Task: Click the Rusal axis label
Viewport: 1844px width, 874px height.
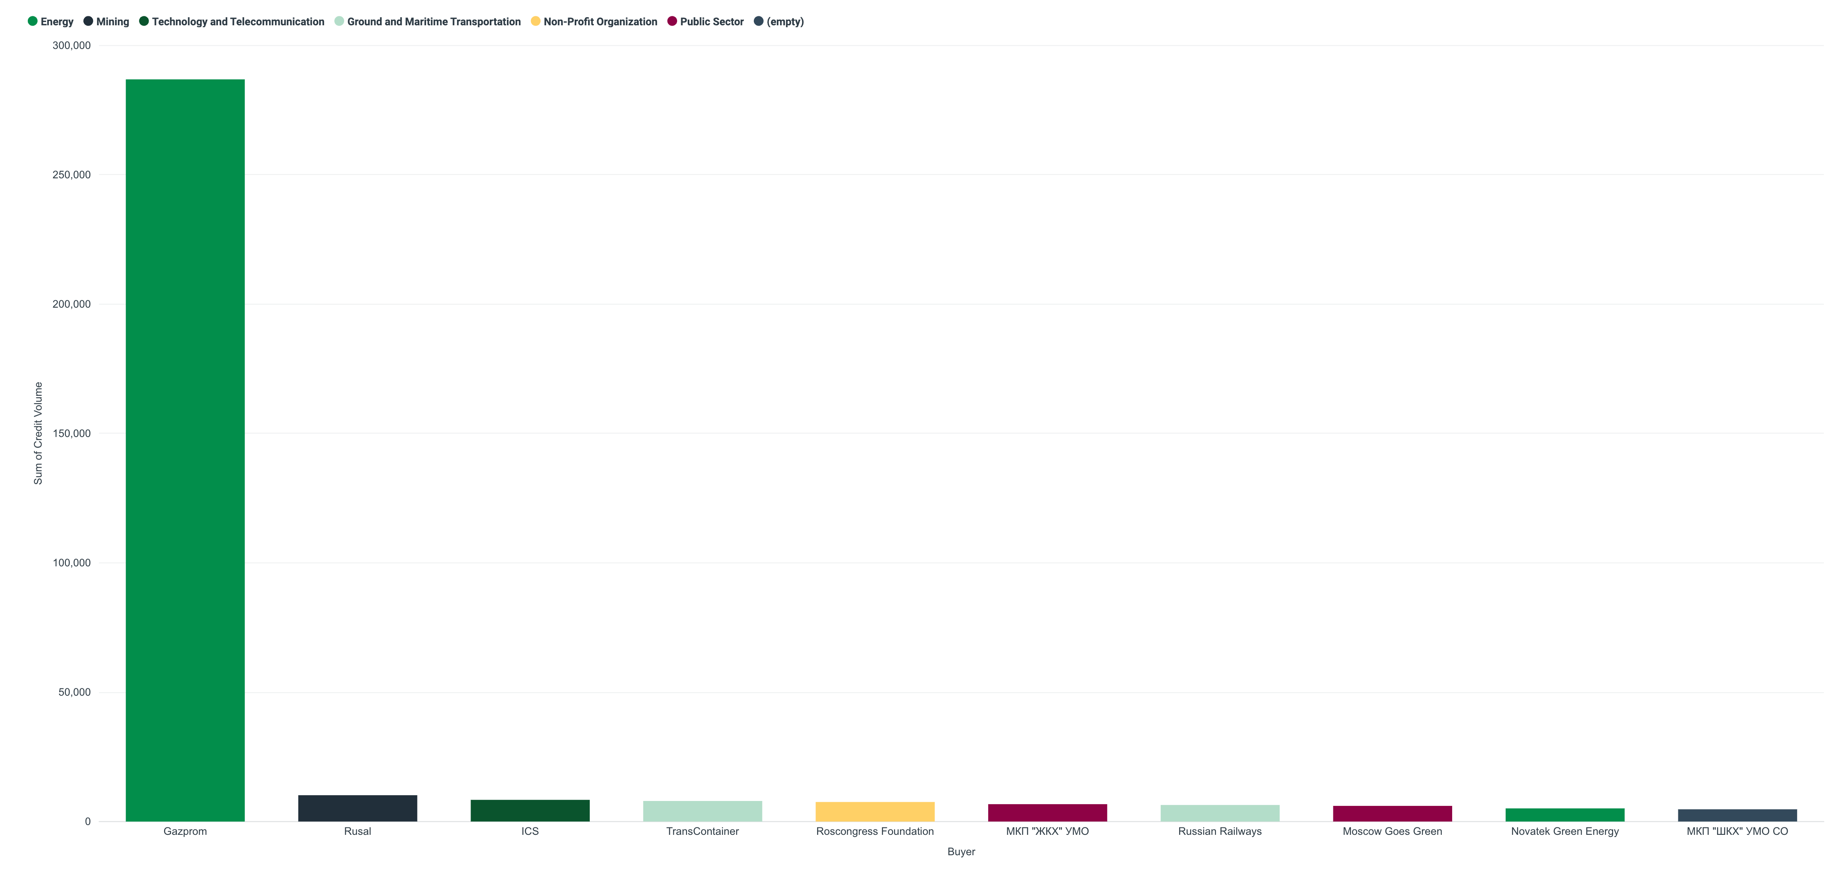Action: coord(358,831)
